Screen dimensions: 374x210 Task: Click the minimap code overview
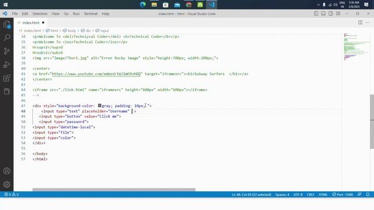click(356, 47)
